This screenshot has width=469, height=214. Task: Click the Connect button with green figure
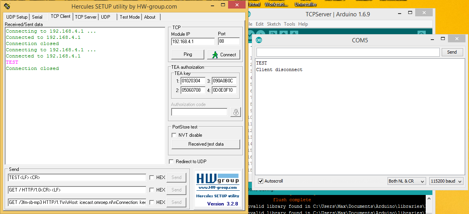coord(224,54)
